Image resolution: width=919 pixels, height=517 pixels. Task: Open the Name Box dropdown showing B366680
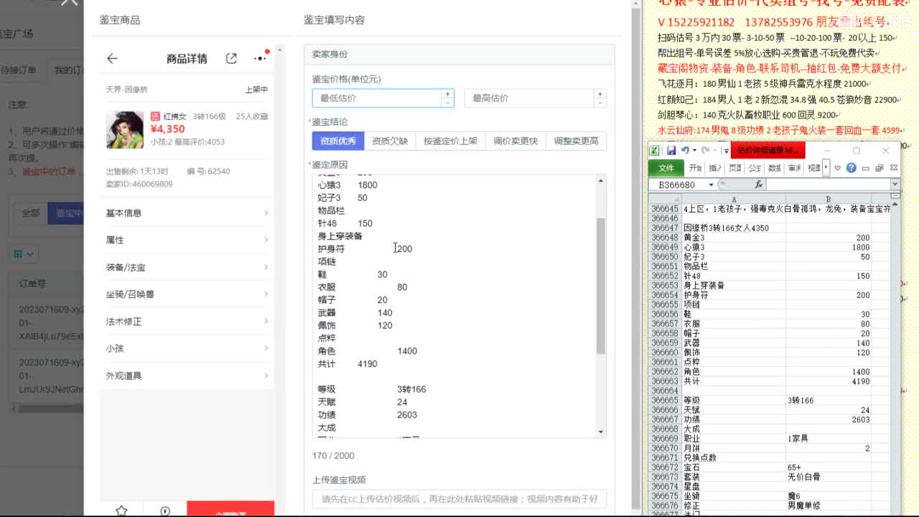pos(712,185)
